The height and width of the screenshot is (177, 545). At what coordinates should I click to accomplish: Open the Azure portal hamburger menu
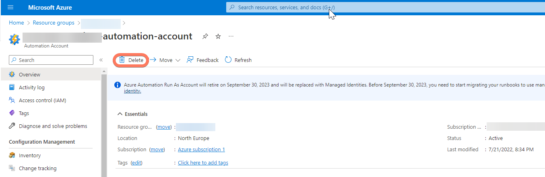coord(10,8)
